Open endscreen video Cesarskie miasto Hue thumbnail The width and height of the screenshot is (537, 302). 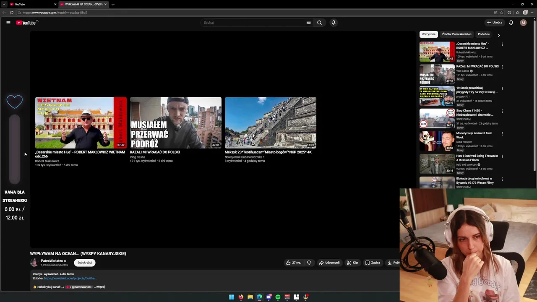pyautogui.click(x=81, y=123)
